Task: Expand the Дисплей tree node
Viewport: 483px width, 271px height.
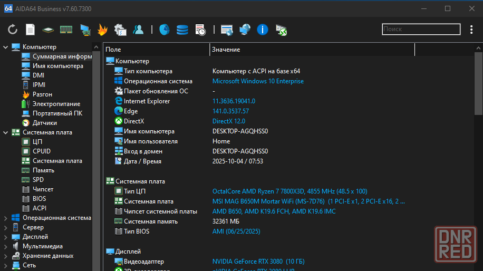Action: coord(5,237)
